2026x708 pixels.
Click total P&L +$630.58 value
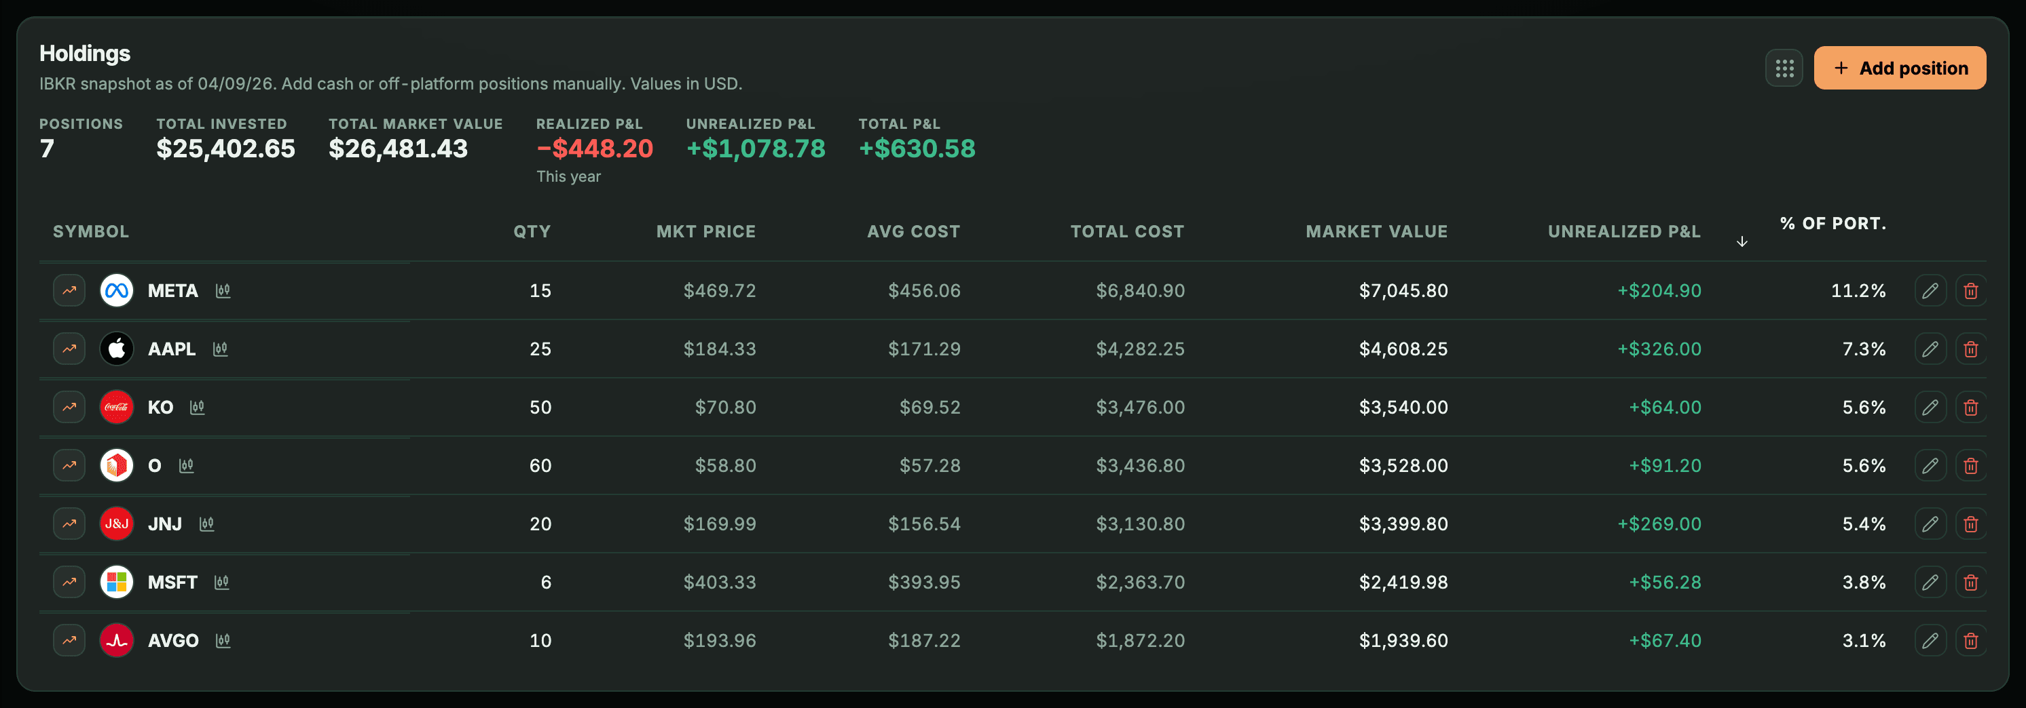point(917,149)
